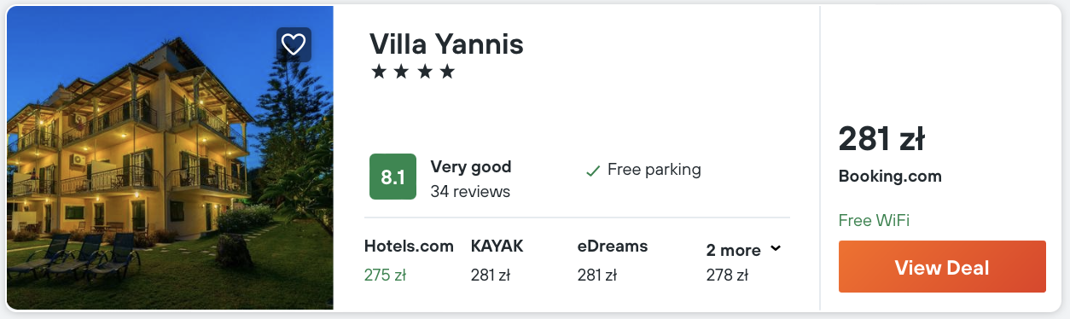This screenshot has height=319, width=1070.
Task: Click the Very good rating label
Action: [471, 167]
